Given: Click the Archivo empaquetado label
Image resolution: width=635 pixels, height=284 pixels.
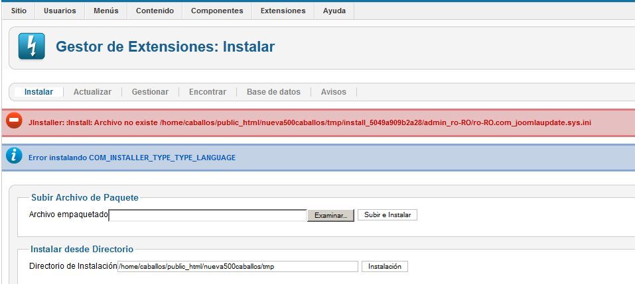Looking at the screenshot, I should pos(69,214).
